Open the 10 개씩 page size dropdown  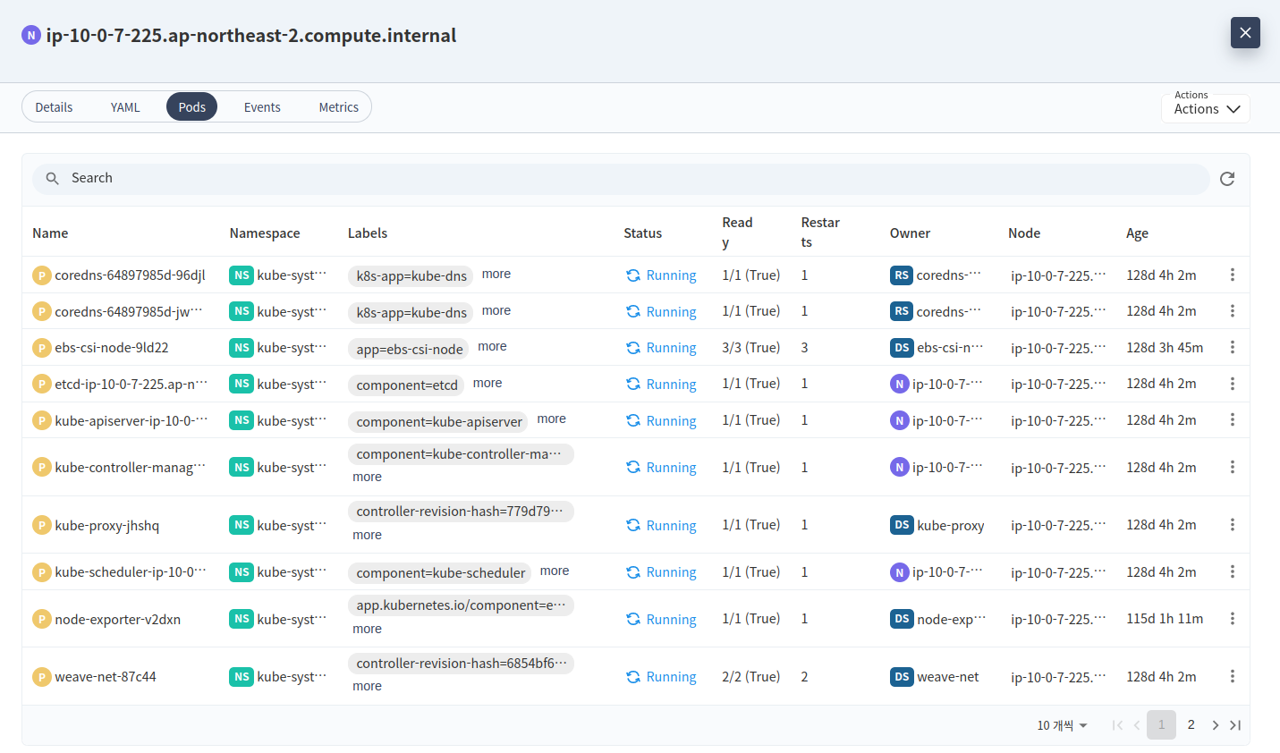(x=1062, y=725)
